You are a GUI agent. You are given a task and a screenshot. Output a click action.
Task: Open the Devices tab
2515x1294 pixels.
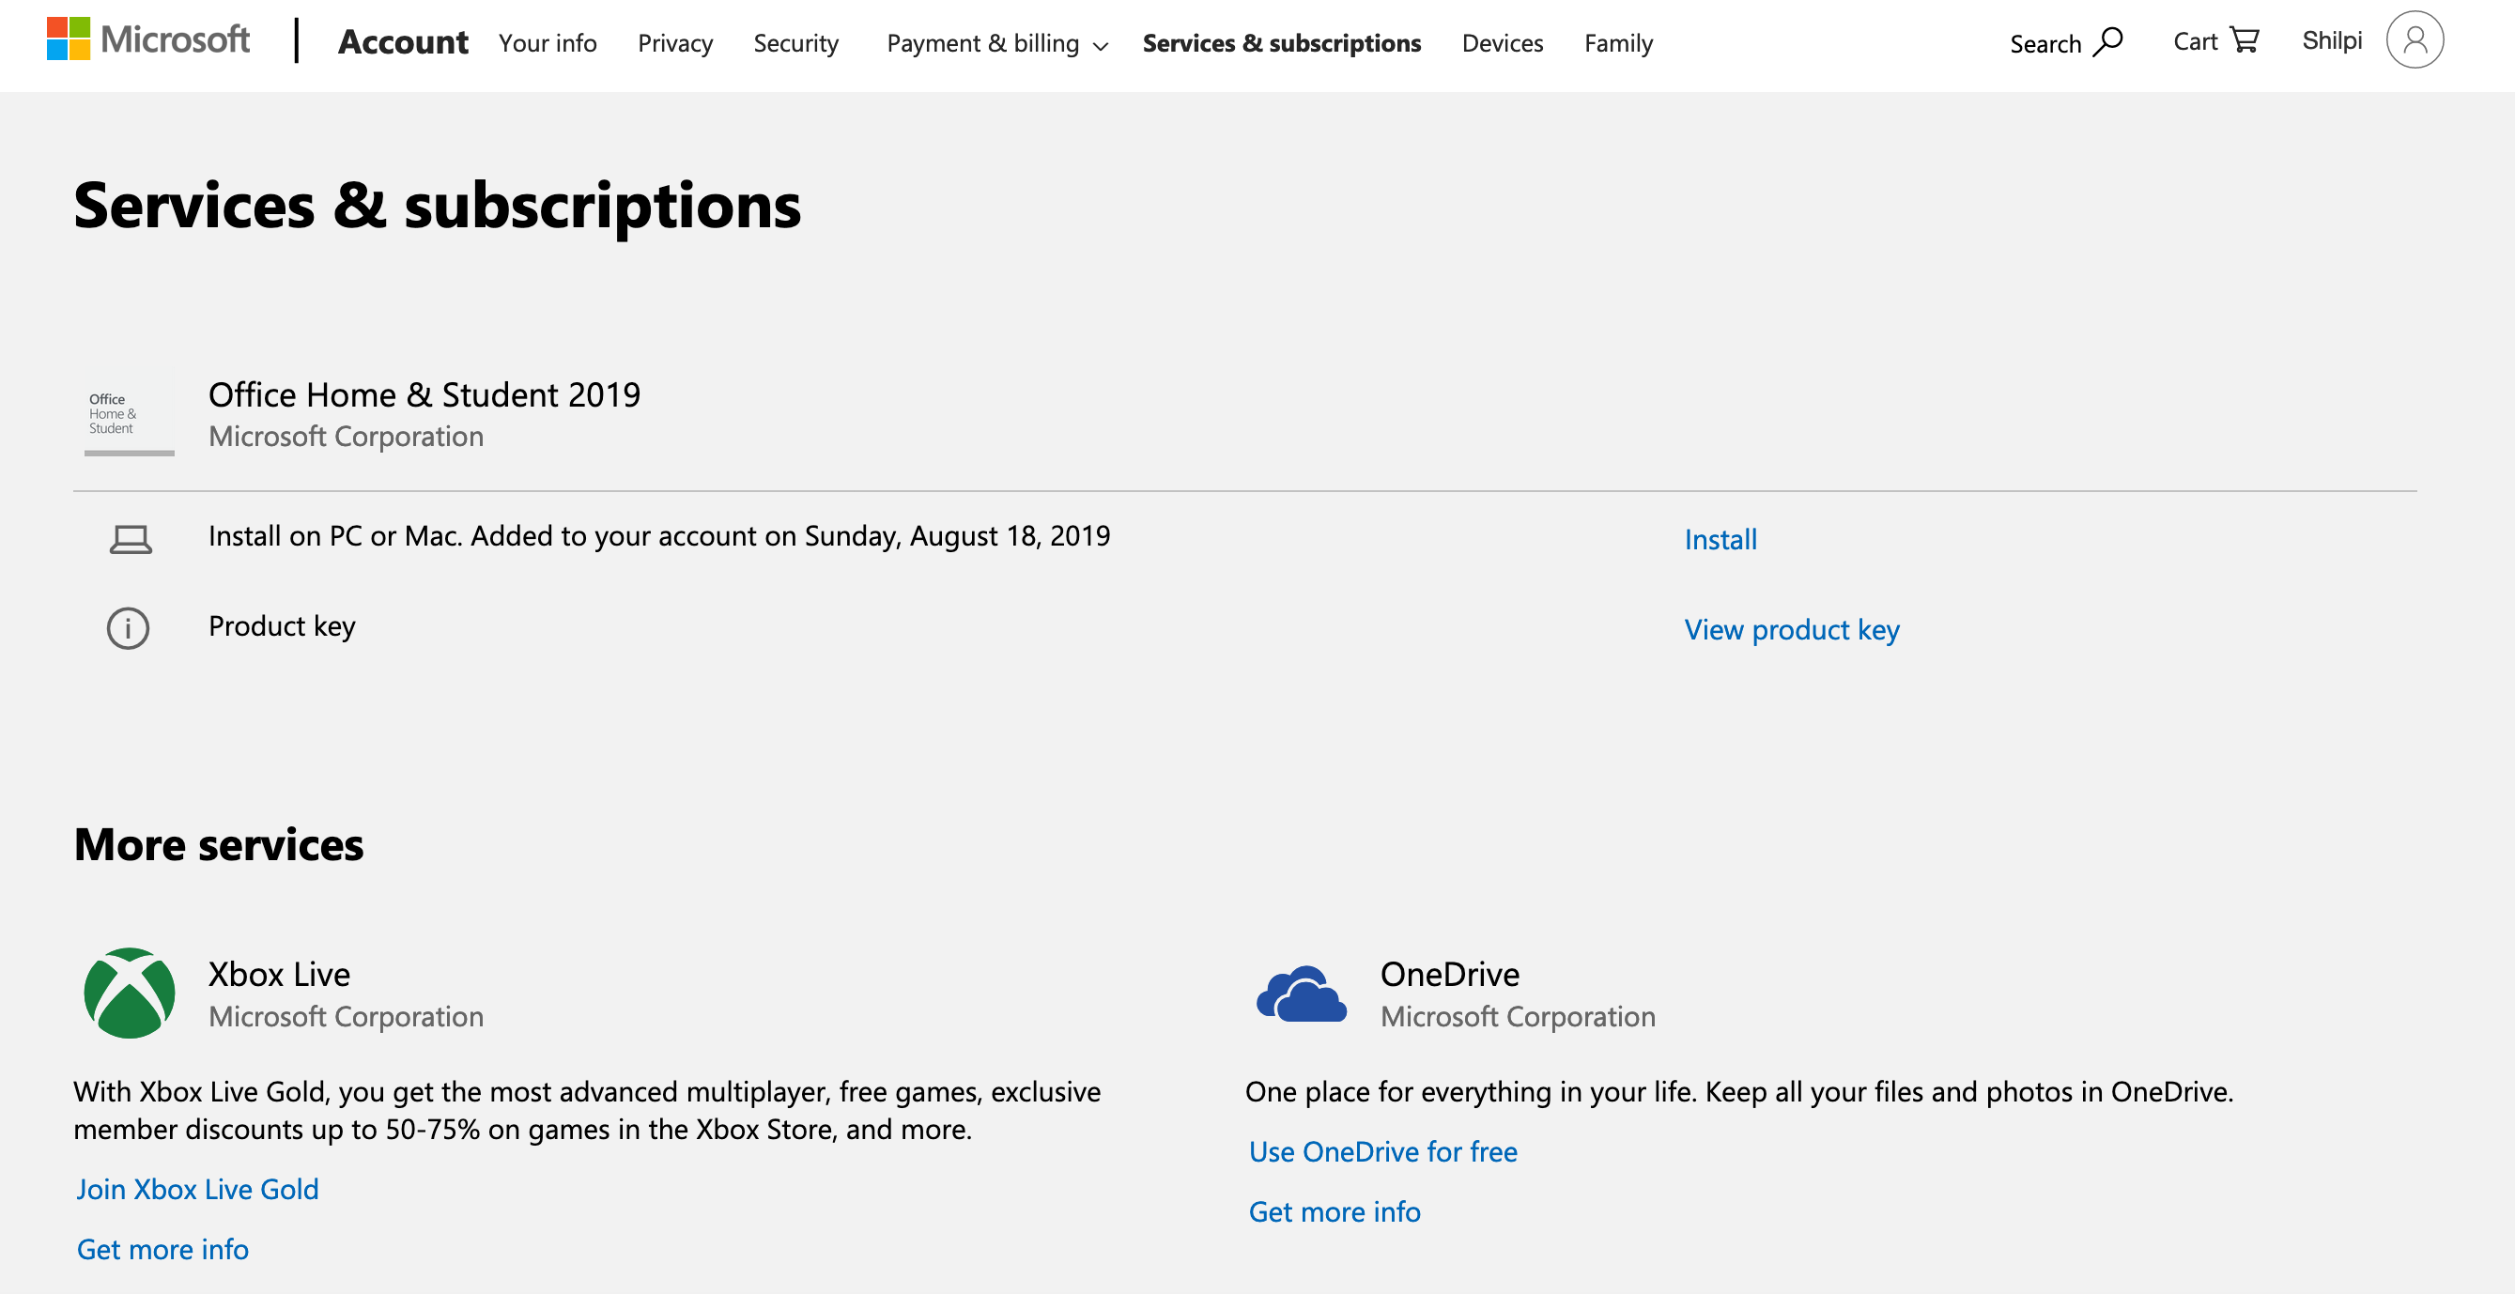pos(1503,43)
